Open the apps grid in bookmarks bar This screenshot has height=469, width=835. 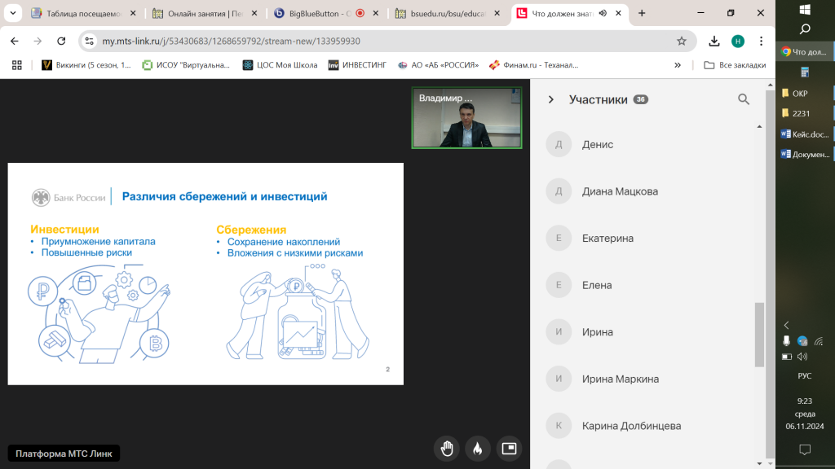point(17,65)
